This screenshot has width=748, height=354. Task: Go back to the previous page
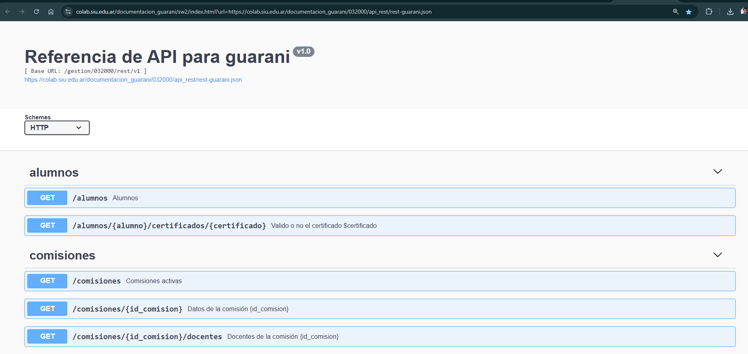point(8,12)
